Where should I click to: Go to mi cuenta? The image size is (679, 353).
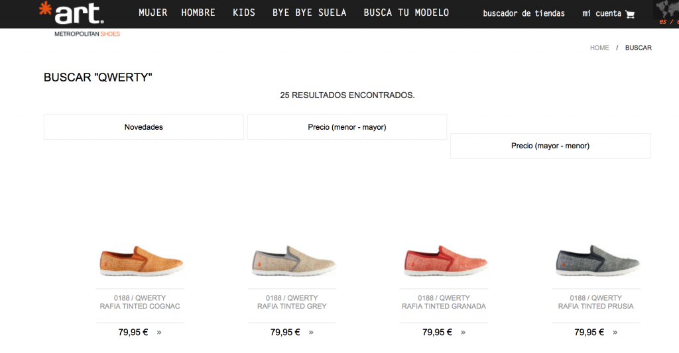coord(601,13)
